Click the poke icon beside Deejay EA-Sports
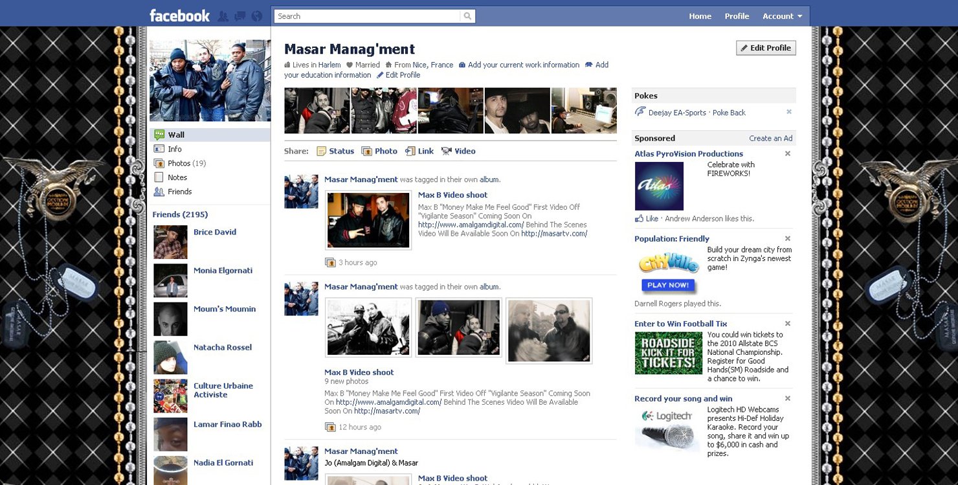This screenshot has width=958, height=485. (640, 113)
